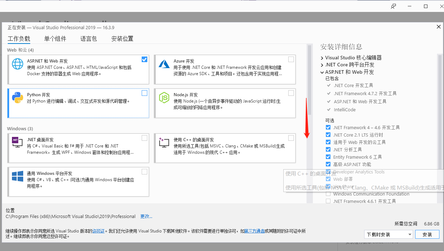Expand .NET Core 跨平台开发 node
The image size is (444, 251).
(322, 65)
